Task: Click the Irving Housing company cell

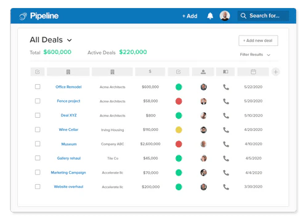Action: (x=113, y=130)
